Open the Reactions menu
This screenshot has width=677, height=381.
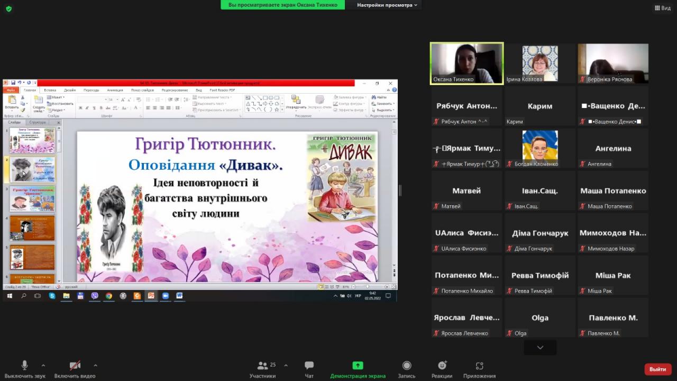tap(442, 366)
